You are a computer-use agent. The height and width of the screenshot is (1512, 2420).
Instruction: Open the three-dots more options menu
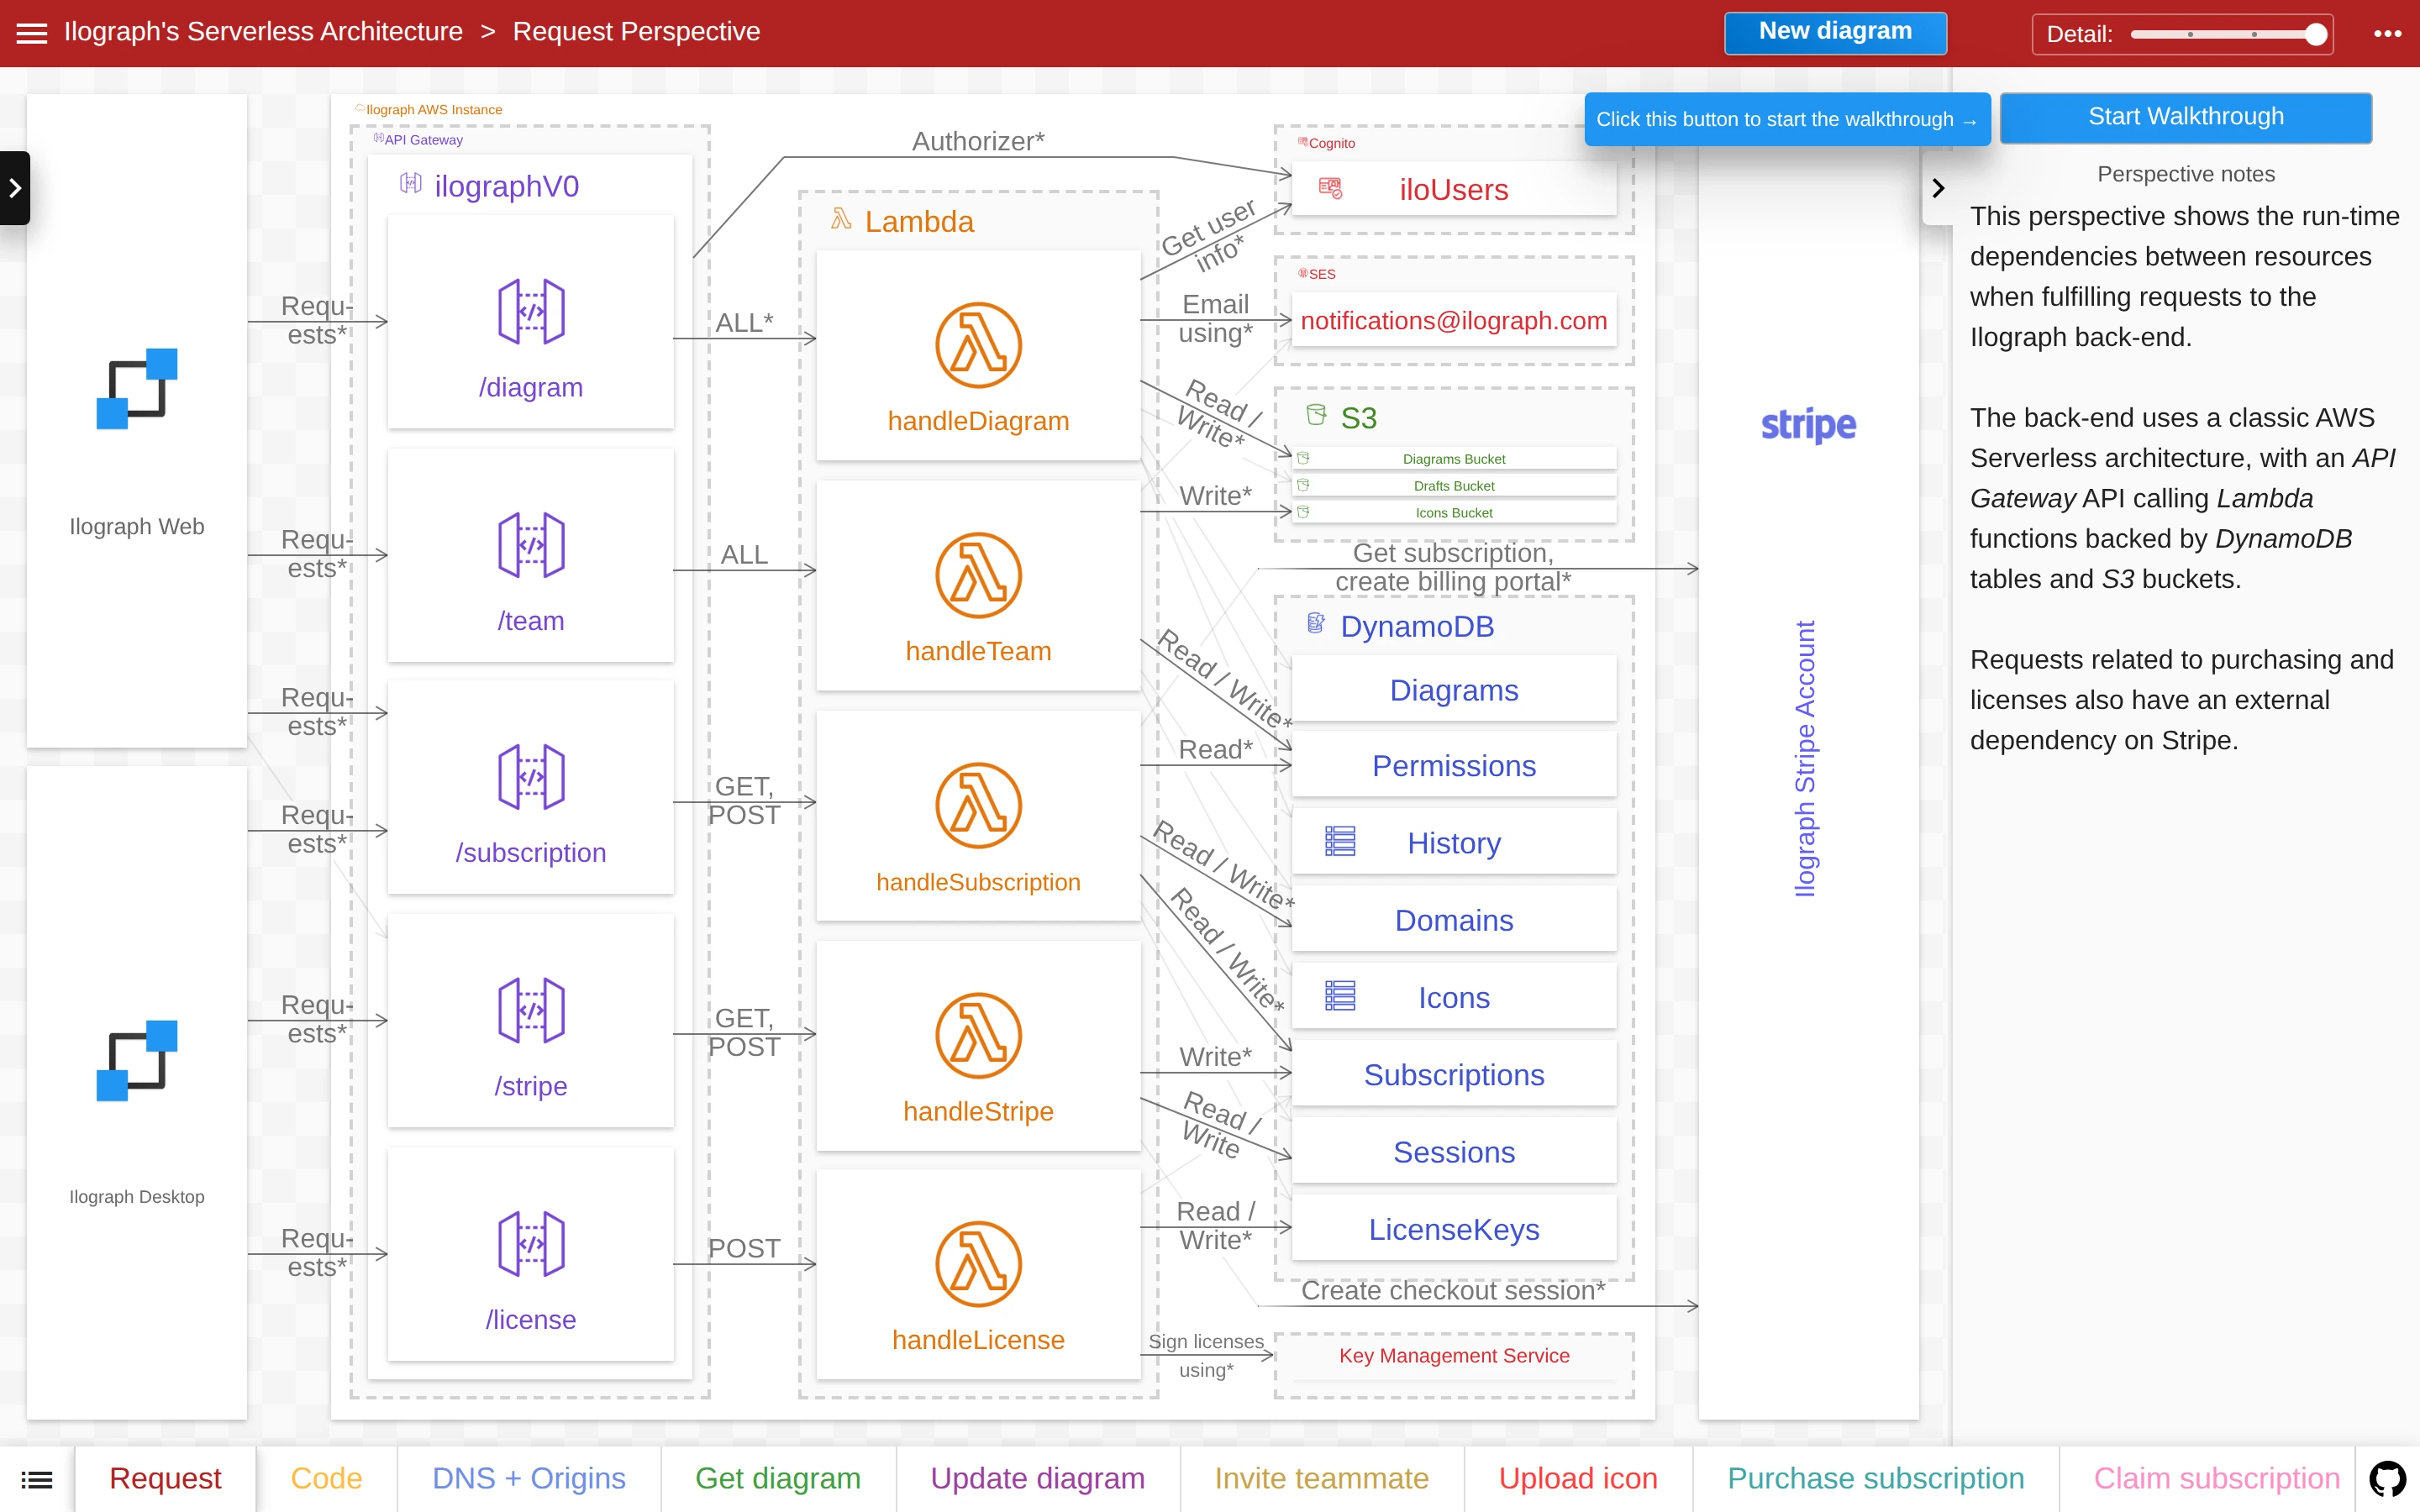(2387, 33)
